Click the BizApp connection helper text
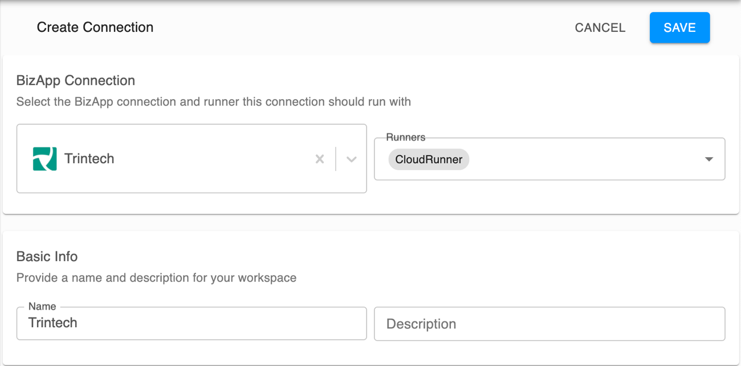Image resolution: width=741 pixels, height=366 pixels. click(214, 102)
